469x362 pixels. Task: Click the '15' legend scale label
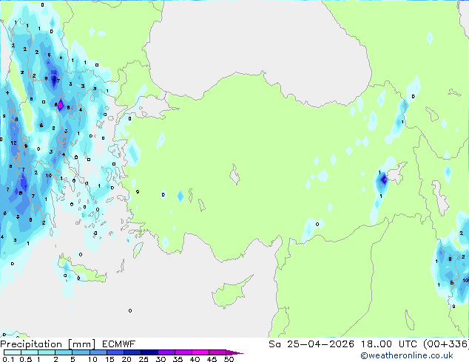pos(109,359)
